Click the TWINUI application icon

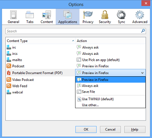[x=79, y=99]
